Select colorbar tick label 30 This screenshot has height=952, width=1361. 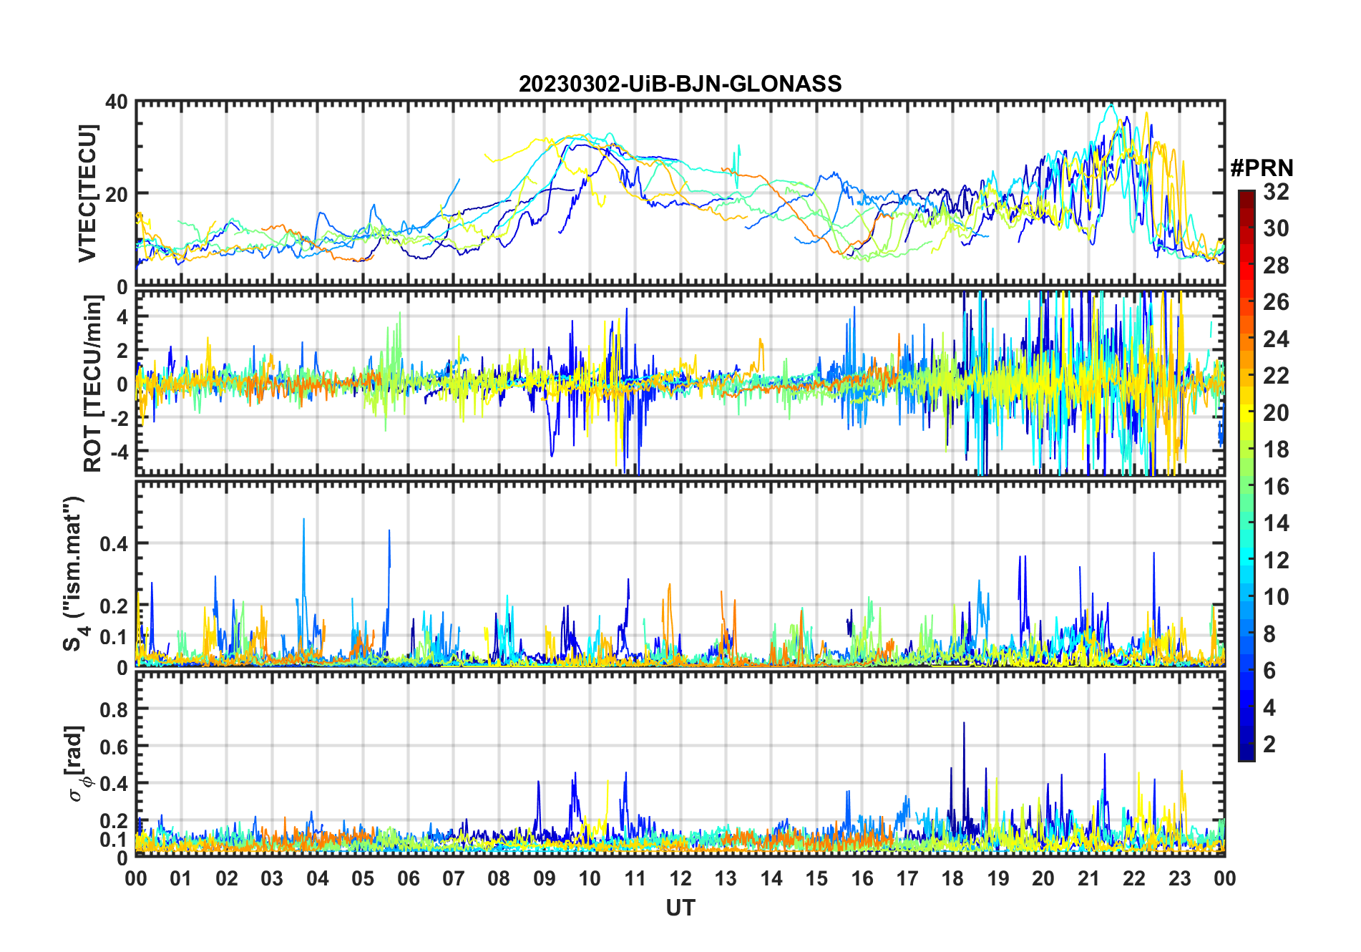[1276, 228]
